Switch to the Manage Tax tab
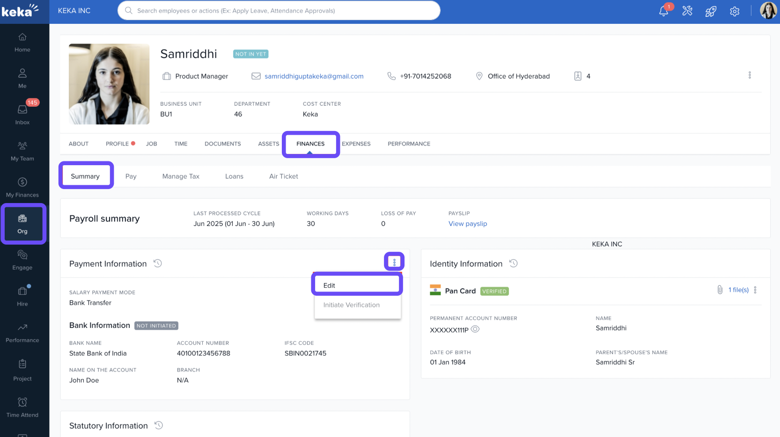This screenshot has height=437, width=780. [x=181, y=176]
